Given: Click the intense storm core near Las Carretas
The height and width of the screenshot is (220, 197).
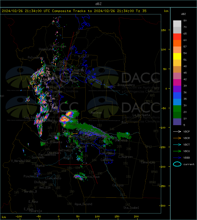Looking at the screenshot, I should (64, 119).
